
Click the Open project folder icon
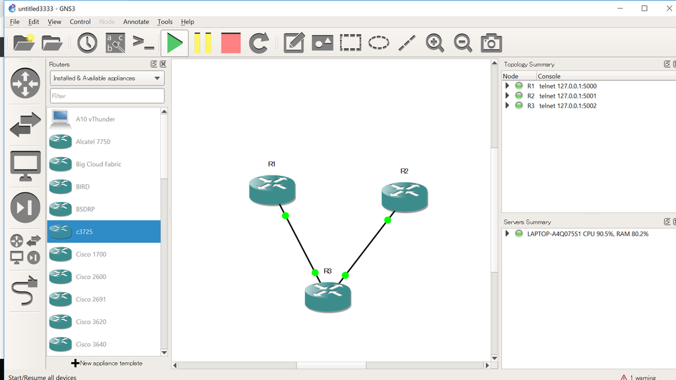tap(51, 43)
